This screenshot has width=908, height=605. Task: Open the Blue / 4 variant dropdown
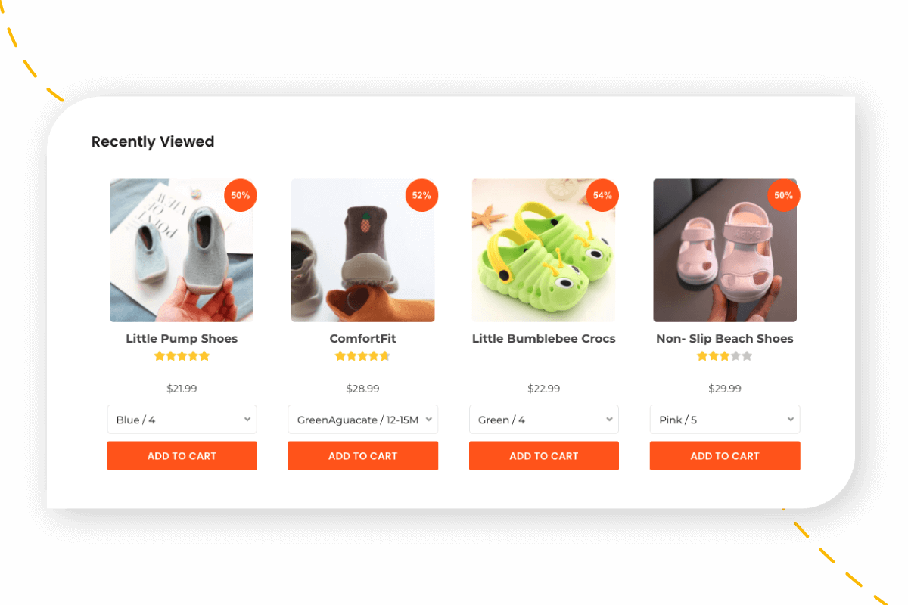pyautogui.click(x=182, y=420)
